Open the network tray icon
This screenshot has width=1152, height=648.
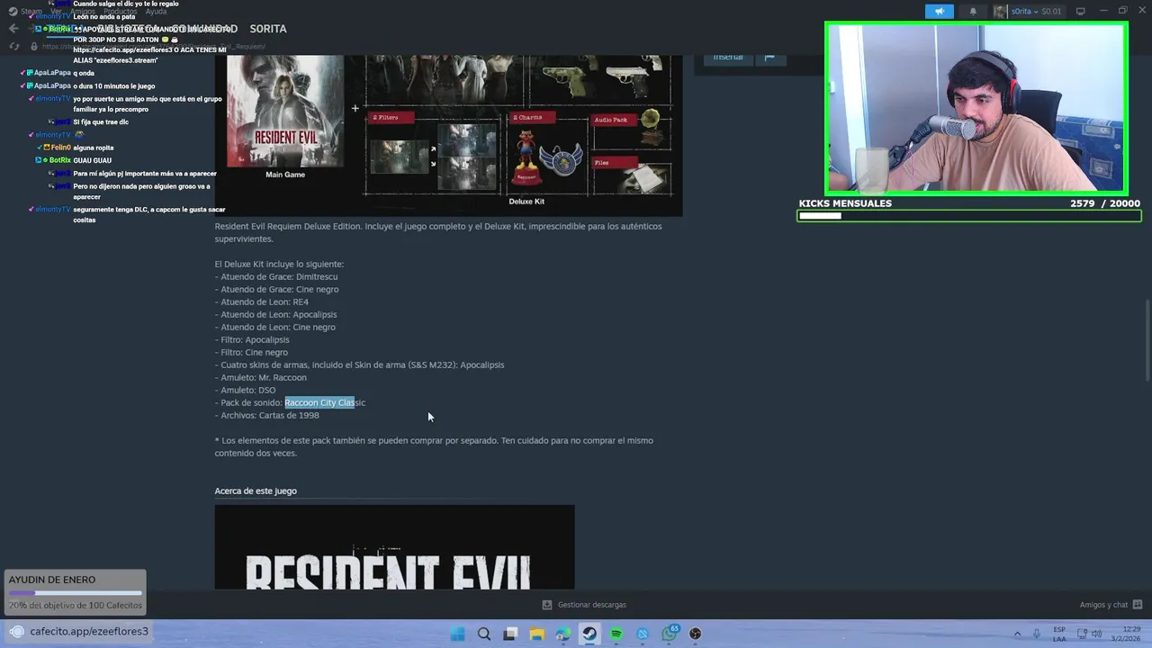(1083, 634)
